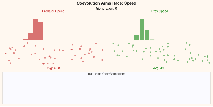Click the predator "Avg: 49.8" readout
This screenshot has width=213, height=107.
tap(53, 68)
